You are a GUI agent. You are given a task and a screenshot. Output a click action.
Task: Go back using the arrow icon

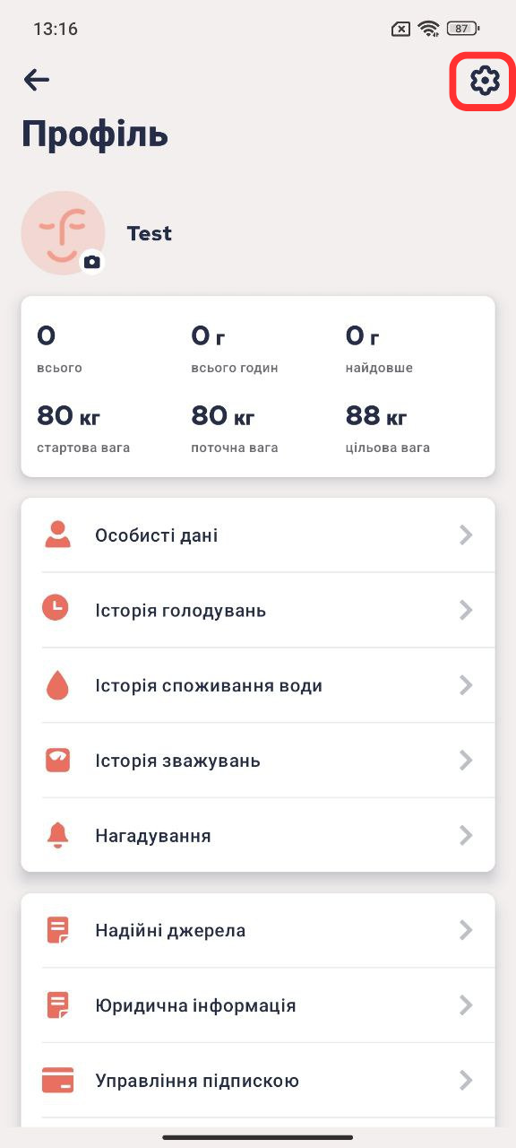pyautogui.click(x=37, y=80)
